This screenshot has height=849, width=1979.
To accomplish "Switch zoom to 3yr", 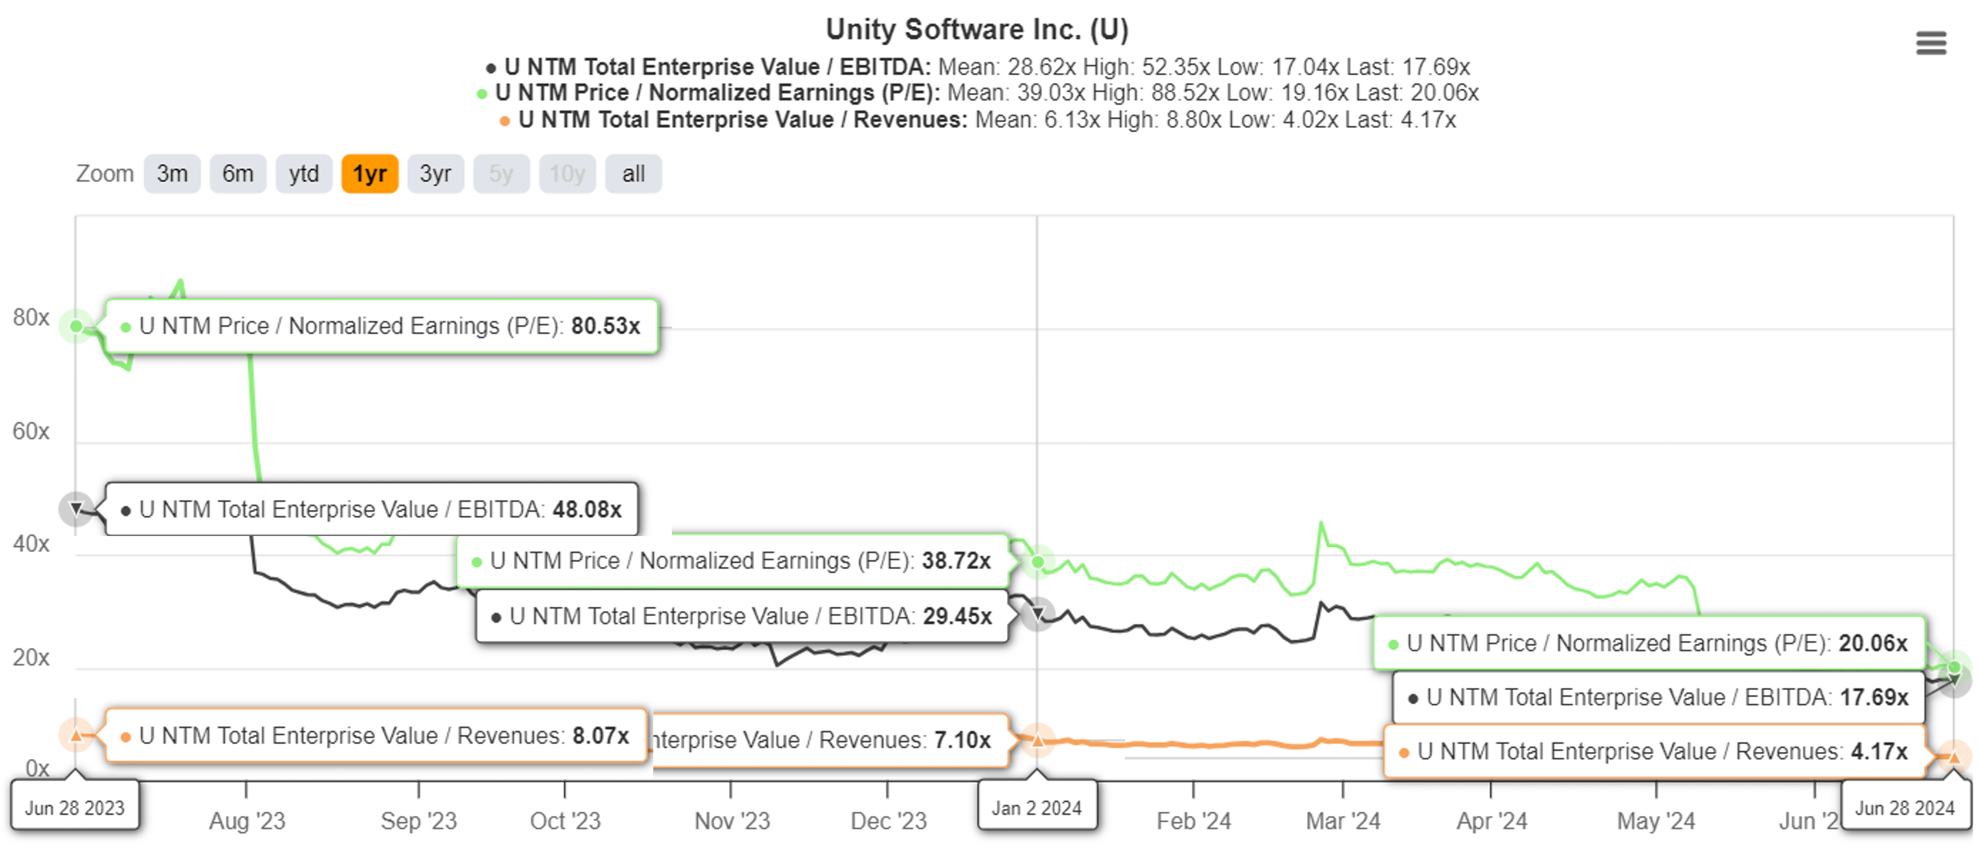I will point(435,173).
